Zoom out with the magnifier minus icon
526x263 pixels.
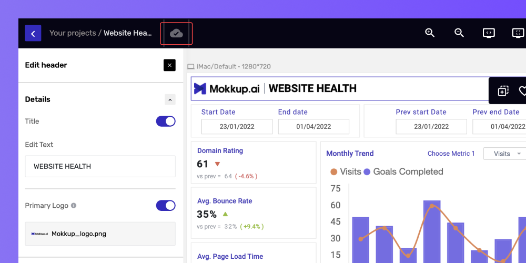[x=459, y=33]
